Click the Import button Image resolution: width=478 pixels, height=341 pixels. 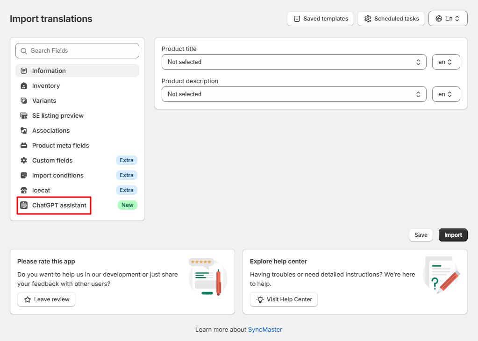[453, 235]
